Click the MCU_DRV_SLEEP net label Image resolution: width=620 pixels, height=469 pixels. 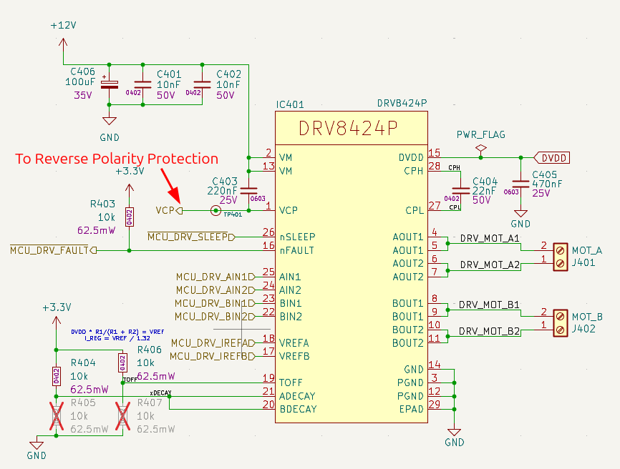click(191, 237)
